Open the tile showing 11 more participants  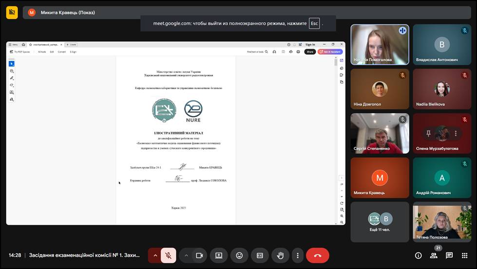(x=380, y=222)
